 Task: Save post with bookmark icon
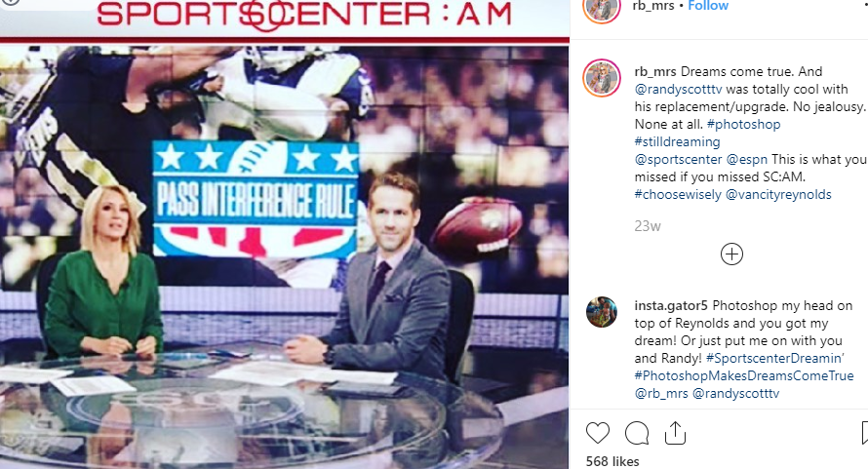[x=865, y=433]
